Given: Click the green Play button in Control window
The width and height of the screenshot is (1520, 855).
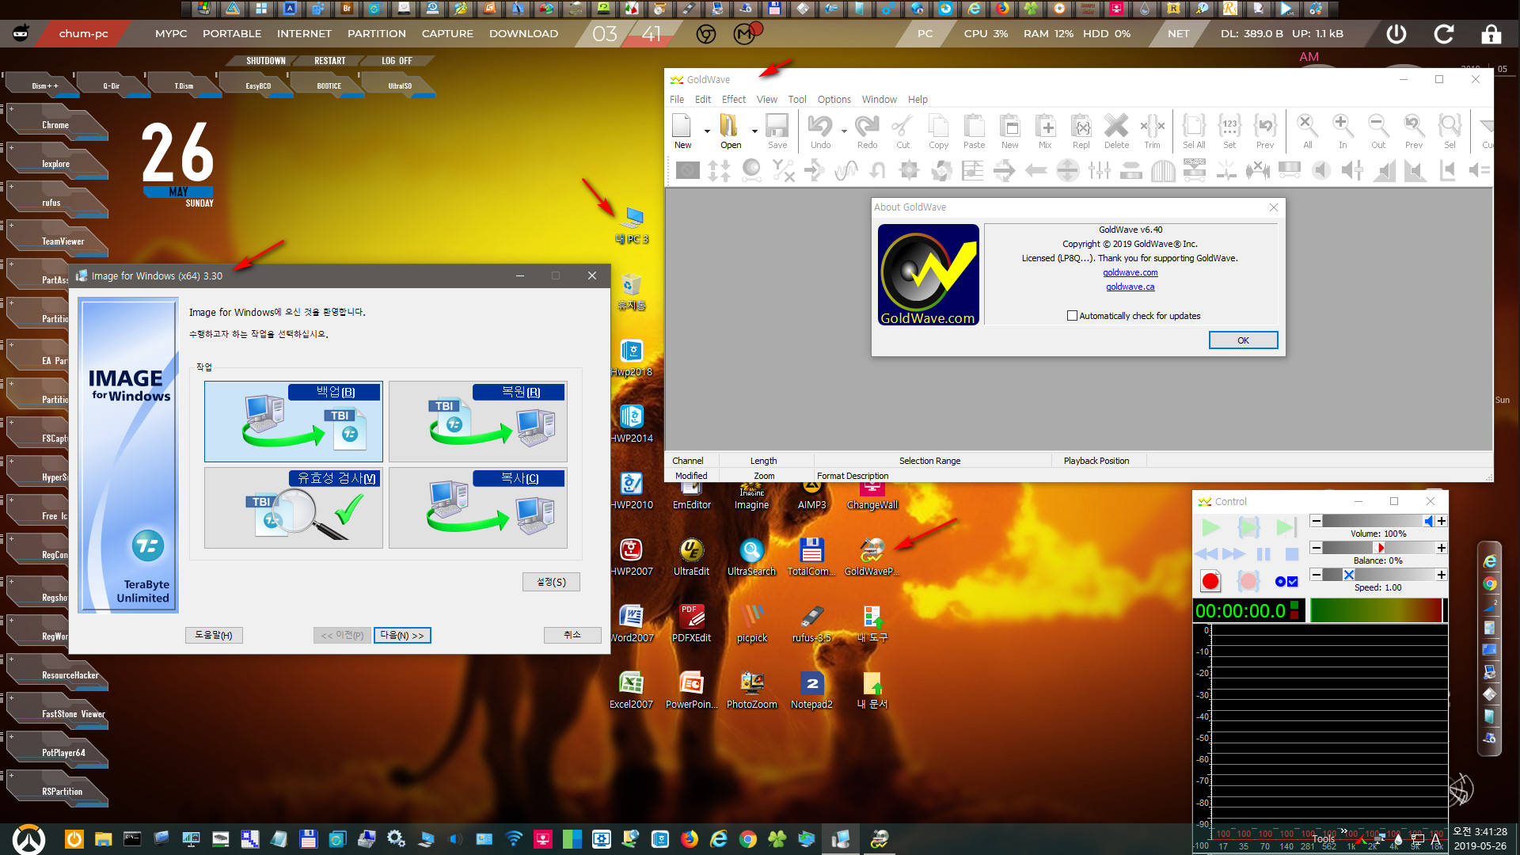Looking at the screenshot, I should click(x=1210, y=527).
